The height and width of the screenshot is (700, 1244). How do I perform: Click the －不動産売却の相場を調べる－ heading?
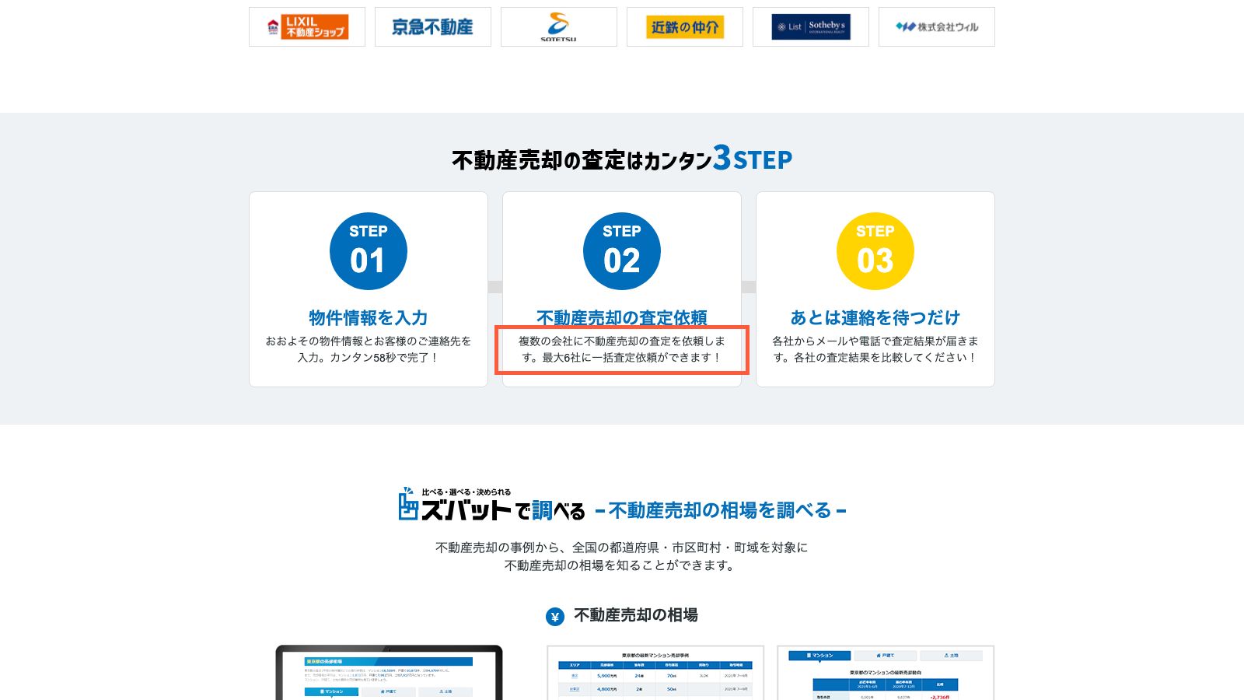tap(721, 510)
